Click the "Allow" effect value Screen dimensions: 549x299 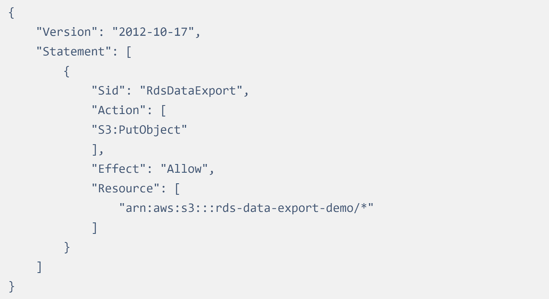[x=184, y=169]
